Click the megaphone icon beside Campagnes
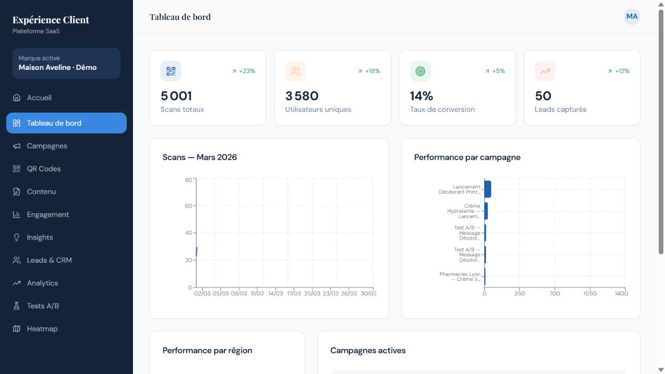Viewport: 665px width, 374px height. pyautogui.click(x=17, y=146)
